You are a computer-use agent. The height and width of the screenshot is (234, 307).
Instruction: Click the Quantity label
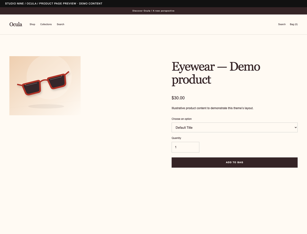tap(176, 138)
